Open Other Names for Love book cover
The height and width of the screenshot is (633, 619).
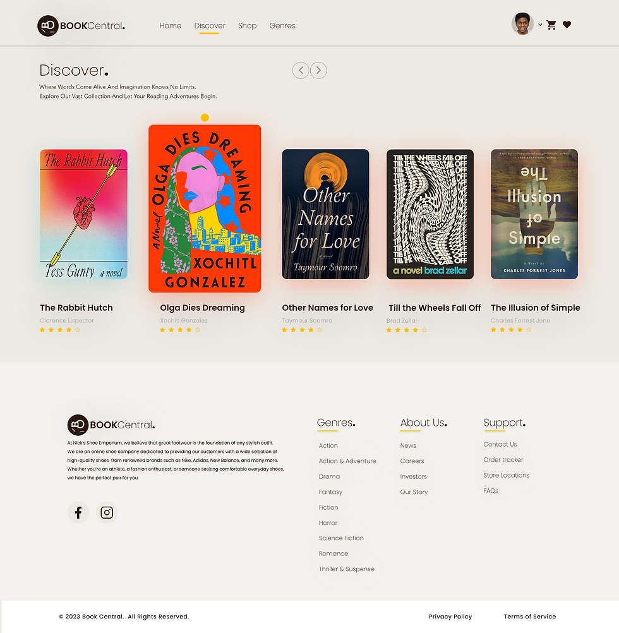tap(326, 214)
